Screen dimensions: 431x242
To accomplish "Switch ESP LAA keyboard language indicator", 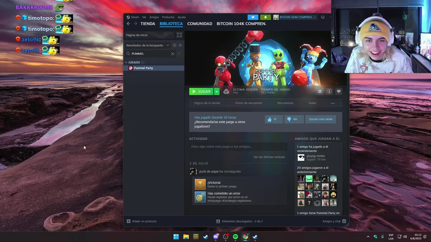I will coord(391,237).
